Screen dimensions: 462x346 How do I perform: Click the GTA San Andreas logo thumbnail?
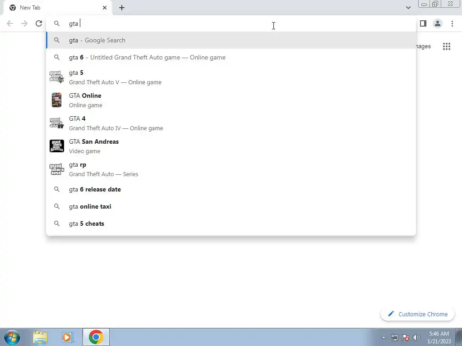tap(56, 146)
